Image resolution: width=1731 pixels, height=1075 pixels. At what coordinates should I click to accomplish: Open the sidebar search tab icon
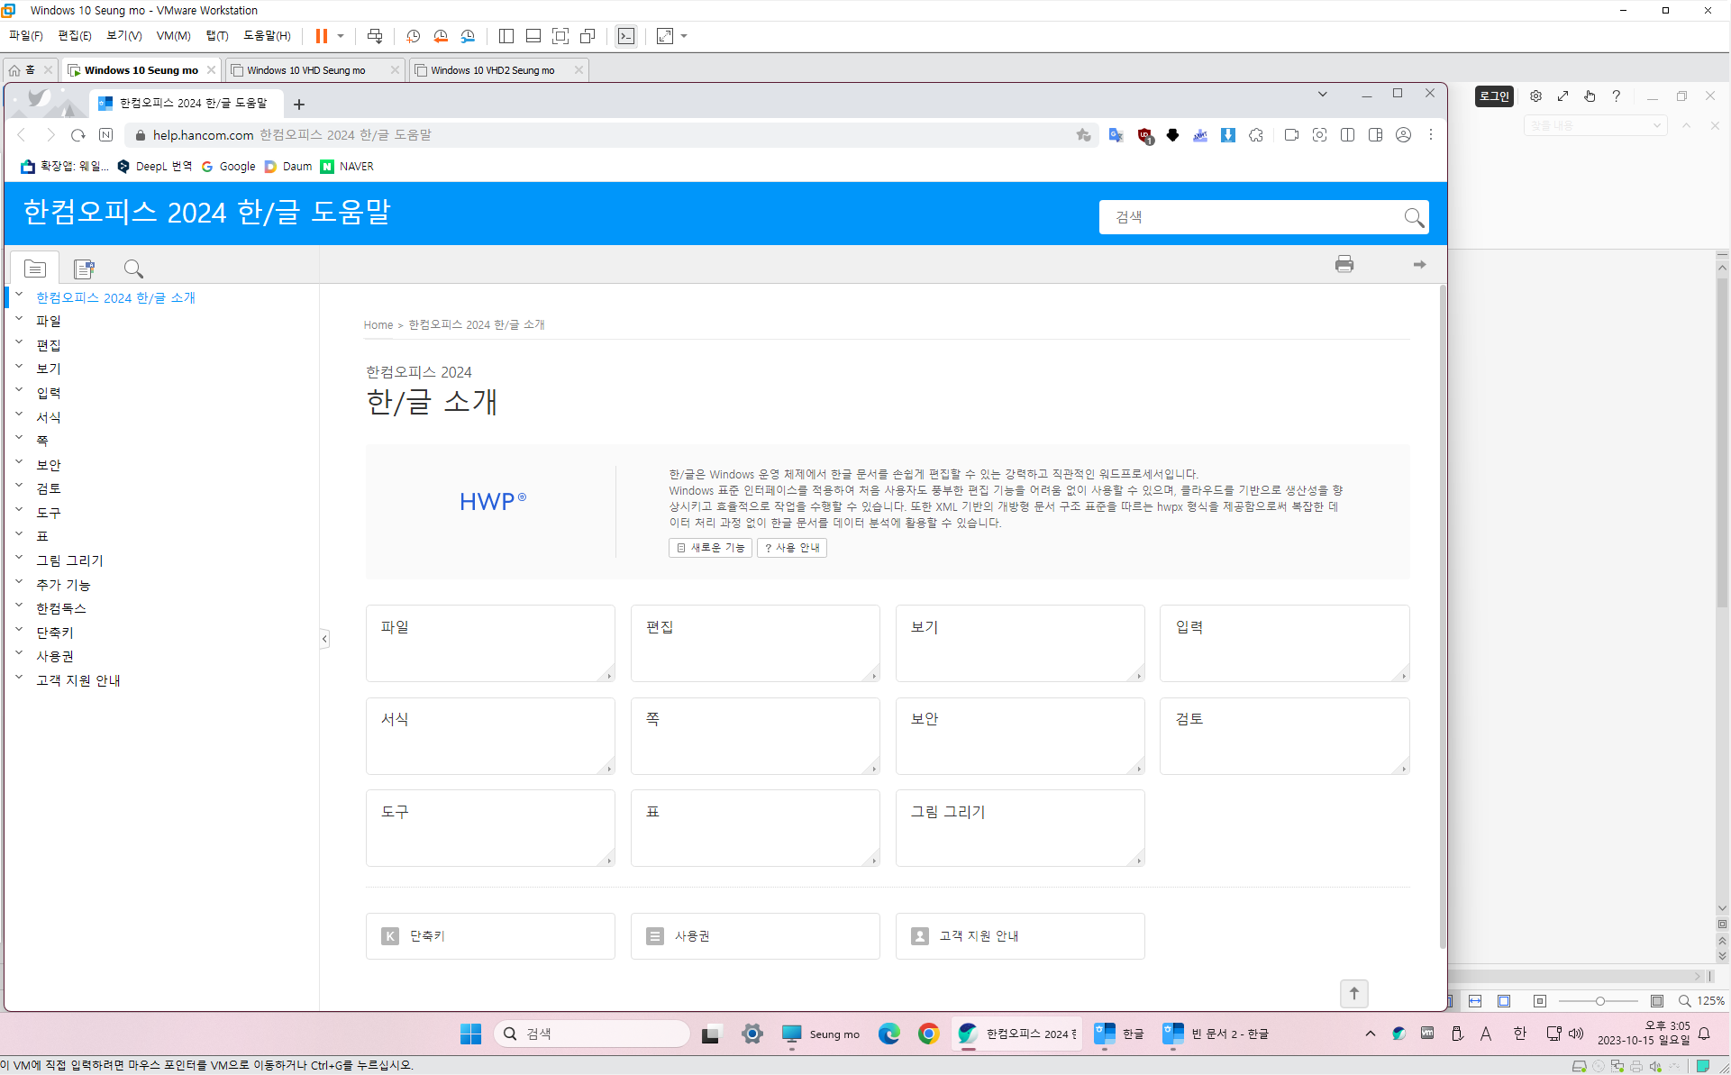133,269
